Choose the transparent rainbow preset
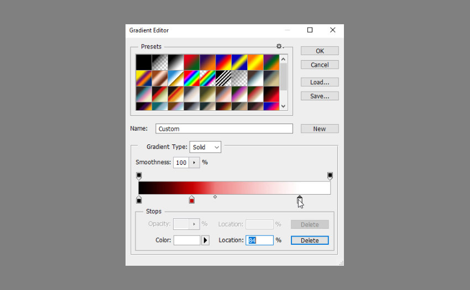 pyautogui.click(x=207, y=78)
